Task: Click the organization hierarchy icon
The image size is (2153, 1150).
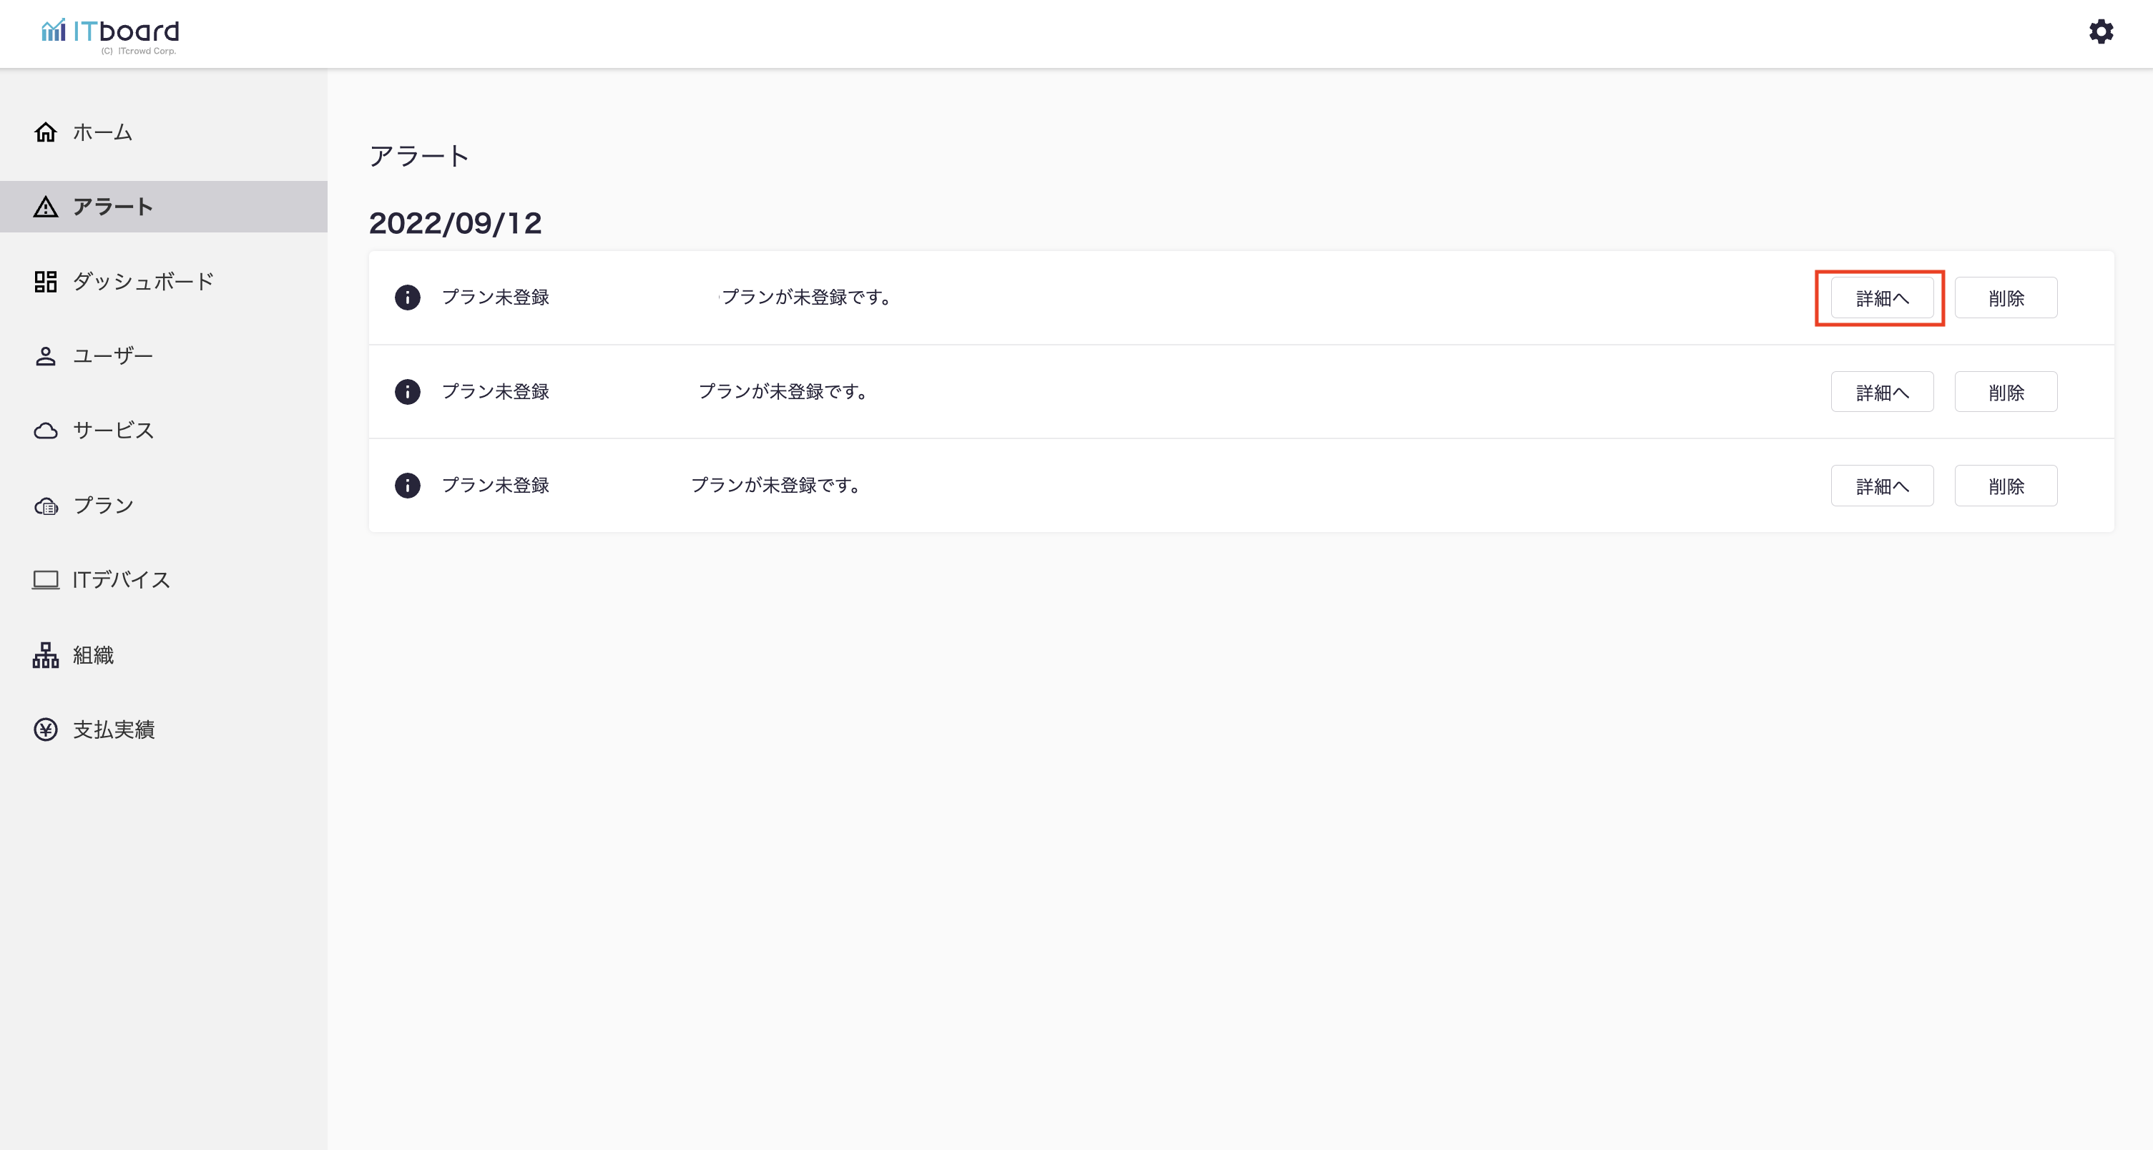Action: coord(45,655)
